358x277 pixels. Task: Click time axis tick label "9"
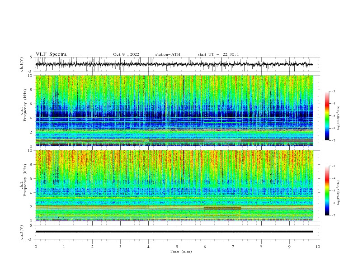click(x=289, y=247)
